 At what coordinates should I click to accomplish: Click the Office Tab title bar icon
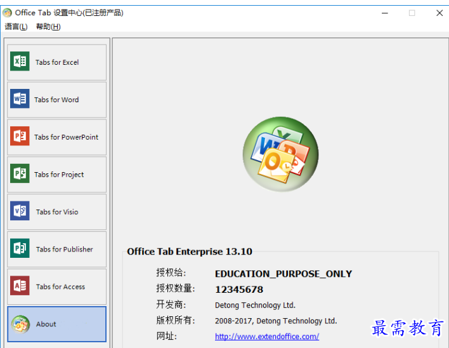(x=7, y=13)
